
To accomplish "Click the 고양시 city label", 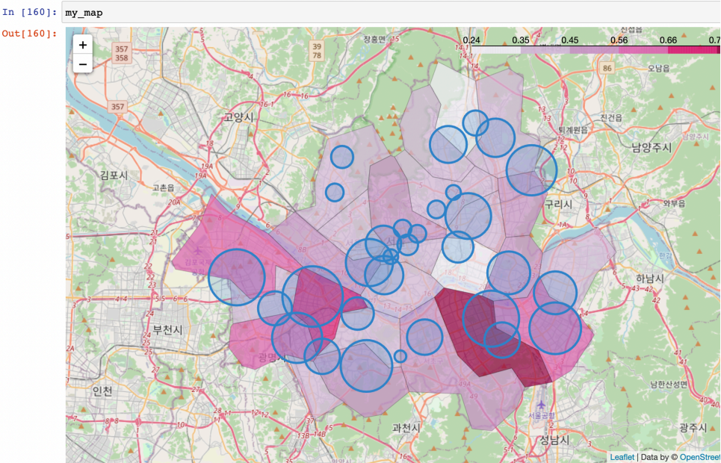I will (x=238, y=116).
